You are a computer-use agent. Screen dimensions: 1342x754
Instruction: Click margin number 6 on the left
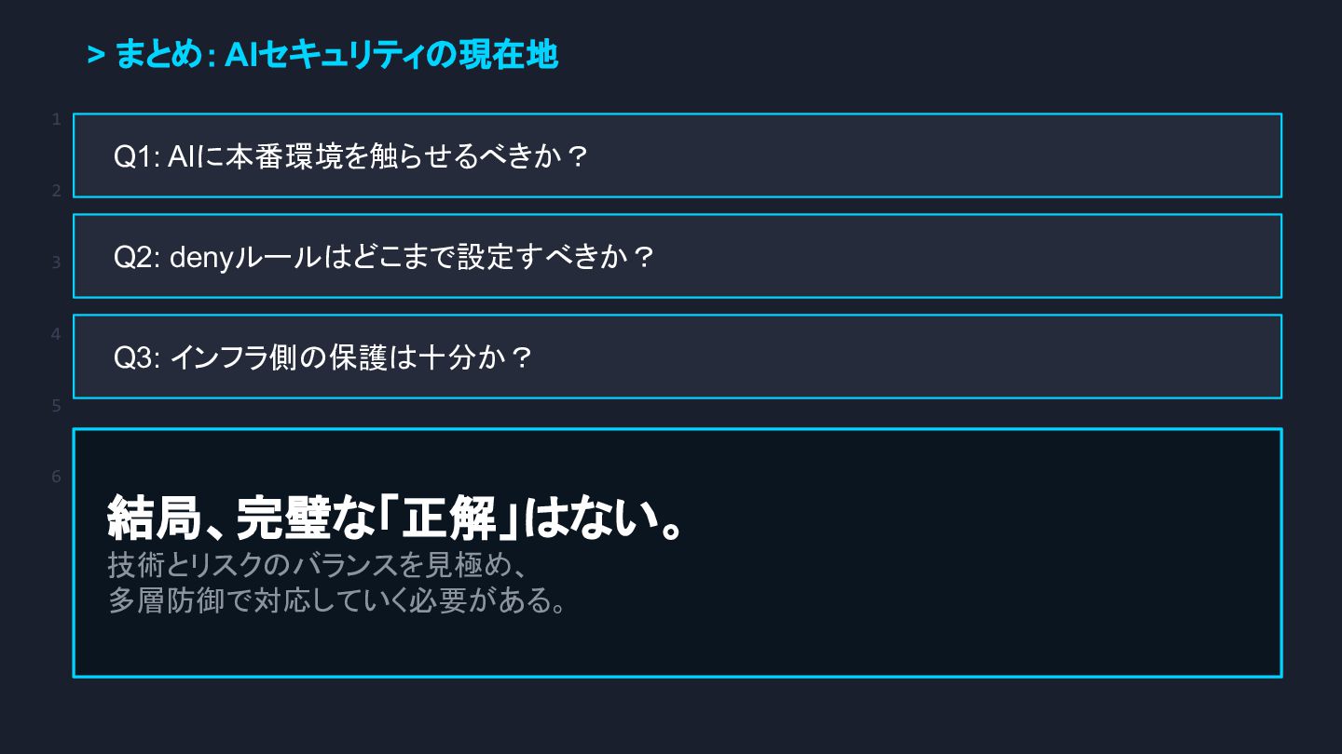57,477
